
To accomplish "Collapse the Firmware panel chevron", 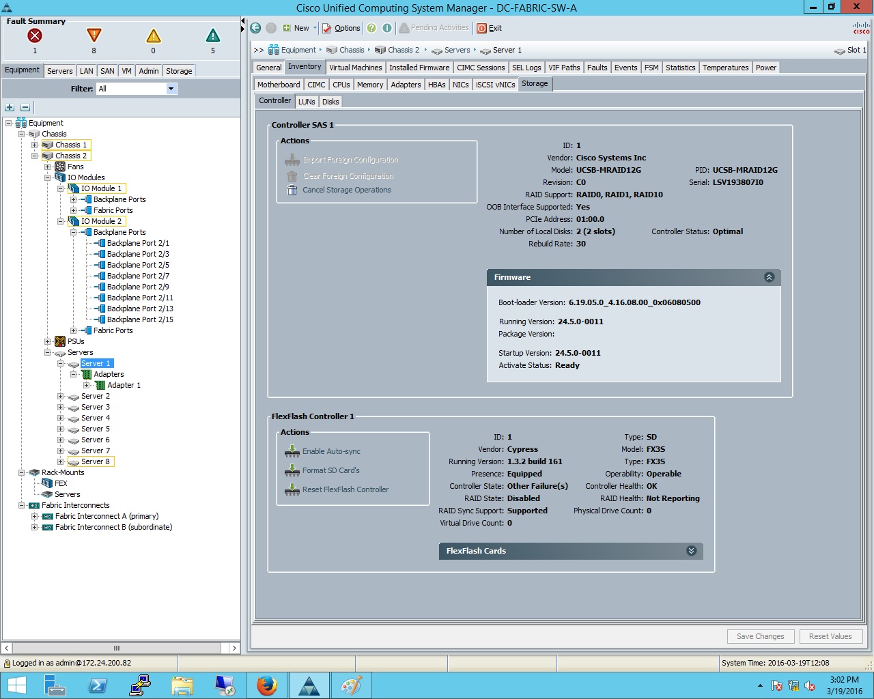I will (769, 277).
